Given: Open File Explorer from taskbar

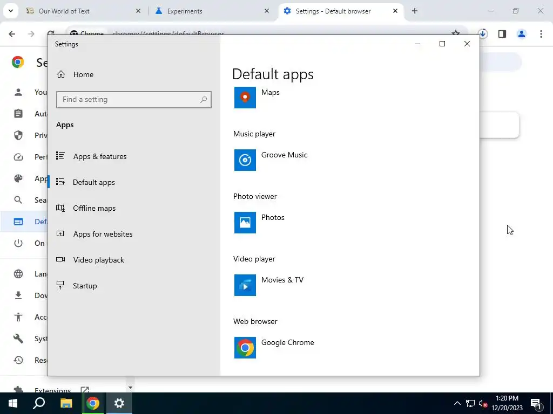Looking at the screenshot, I should click(x=66, y=403).
